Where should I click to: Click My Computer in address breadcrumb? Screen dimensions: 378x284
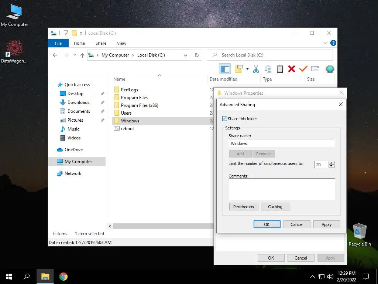115,55
